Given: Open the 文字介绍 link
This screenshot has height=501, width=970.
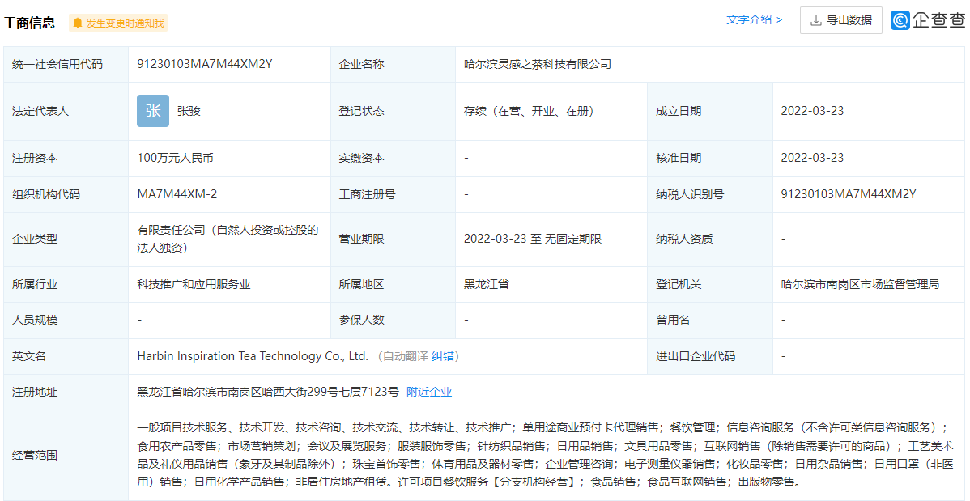Looking at the screenshot, I should point(754,19).
